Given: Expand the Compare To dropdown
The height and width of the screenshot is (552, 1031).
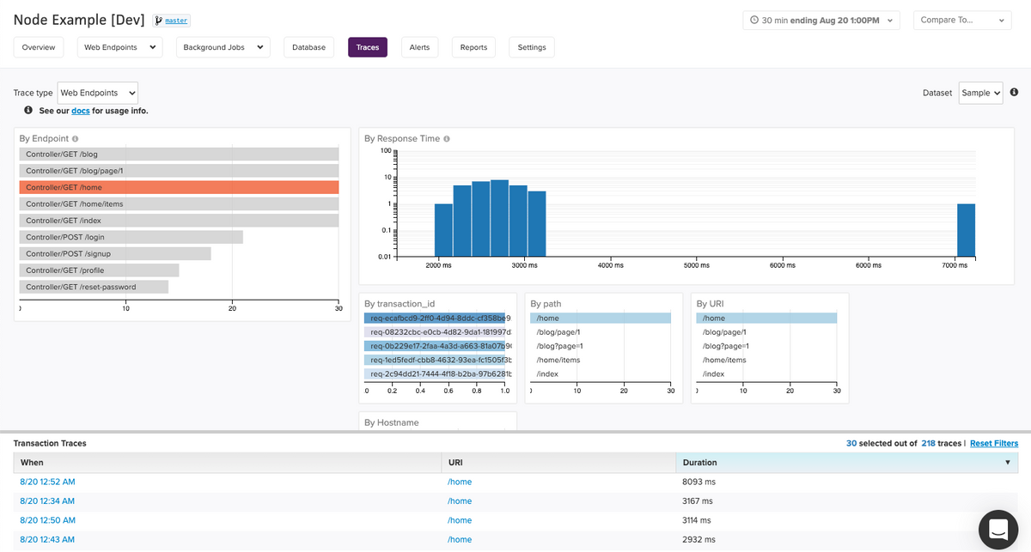Looking at the screenshot, I should (961, 20).
